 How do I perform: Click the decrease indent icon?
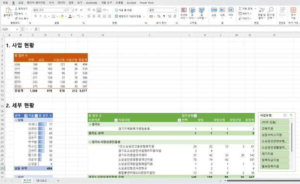(104, 16)
